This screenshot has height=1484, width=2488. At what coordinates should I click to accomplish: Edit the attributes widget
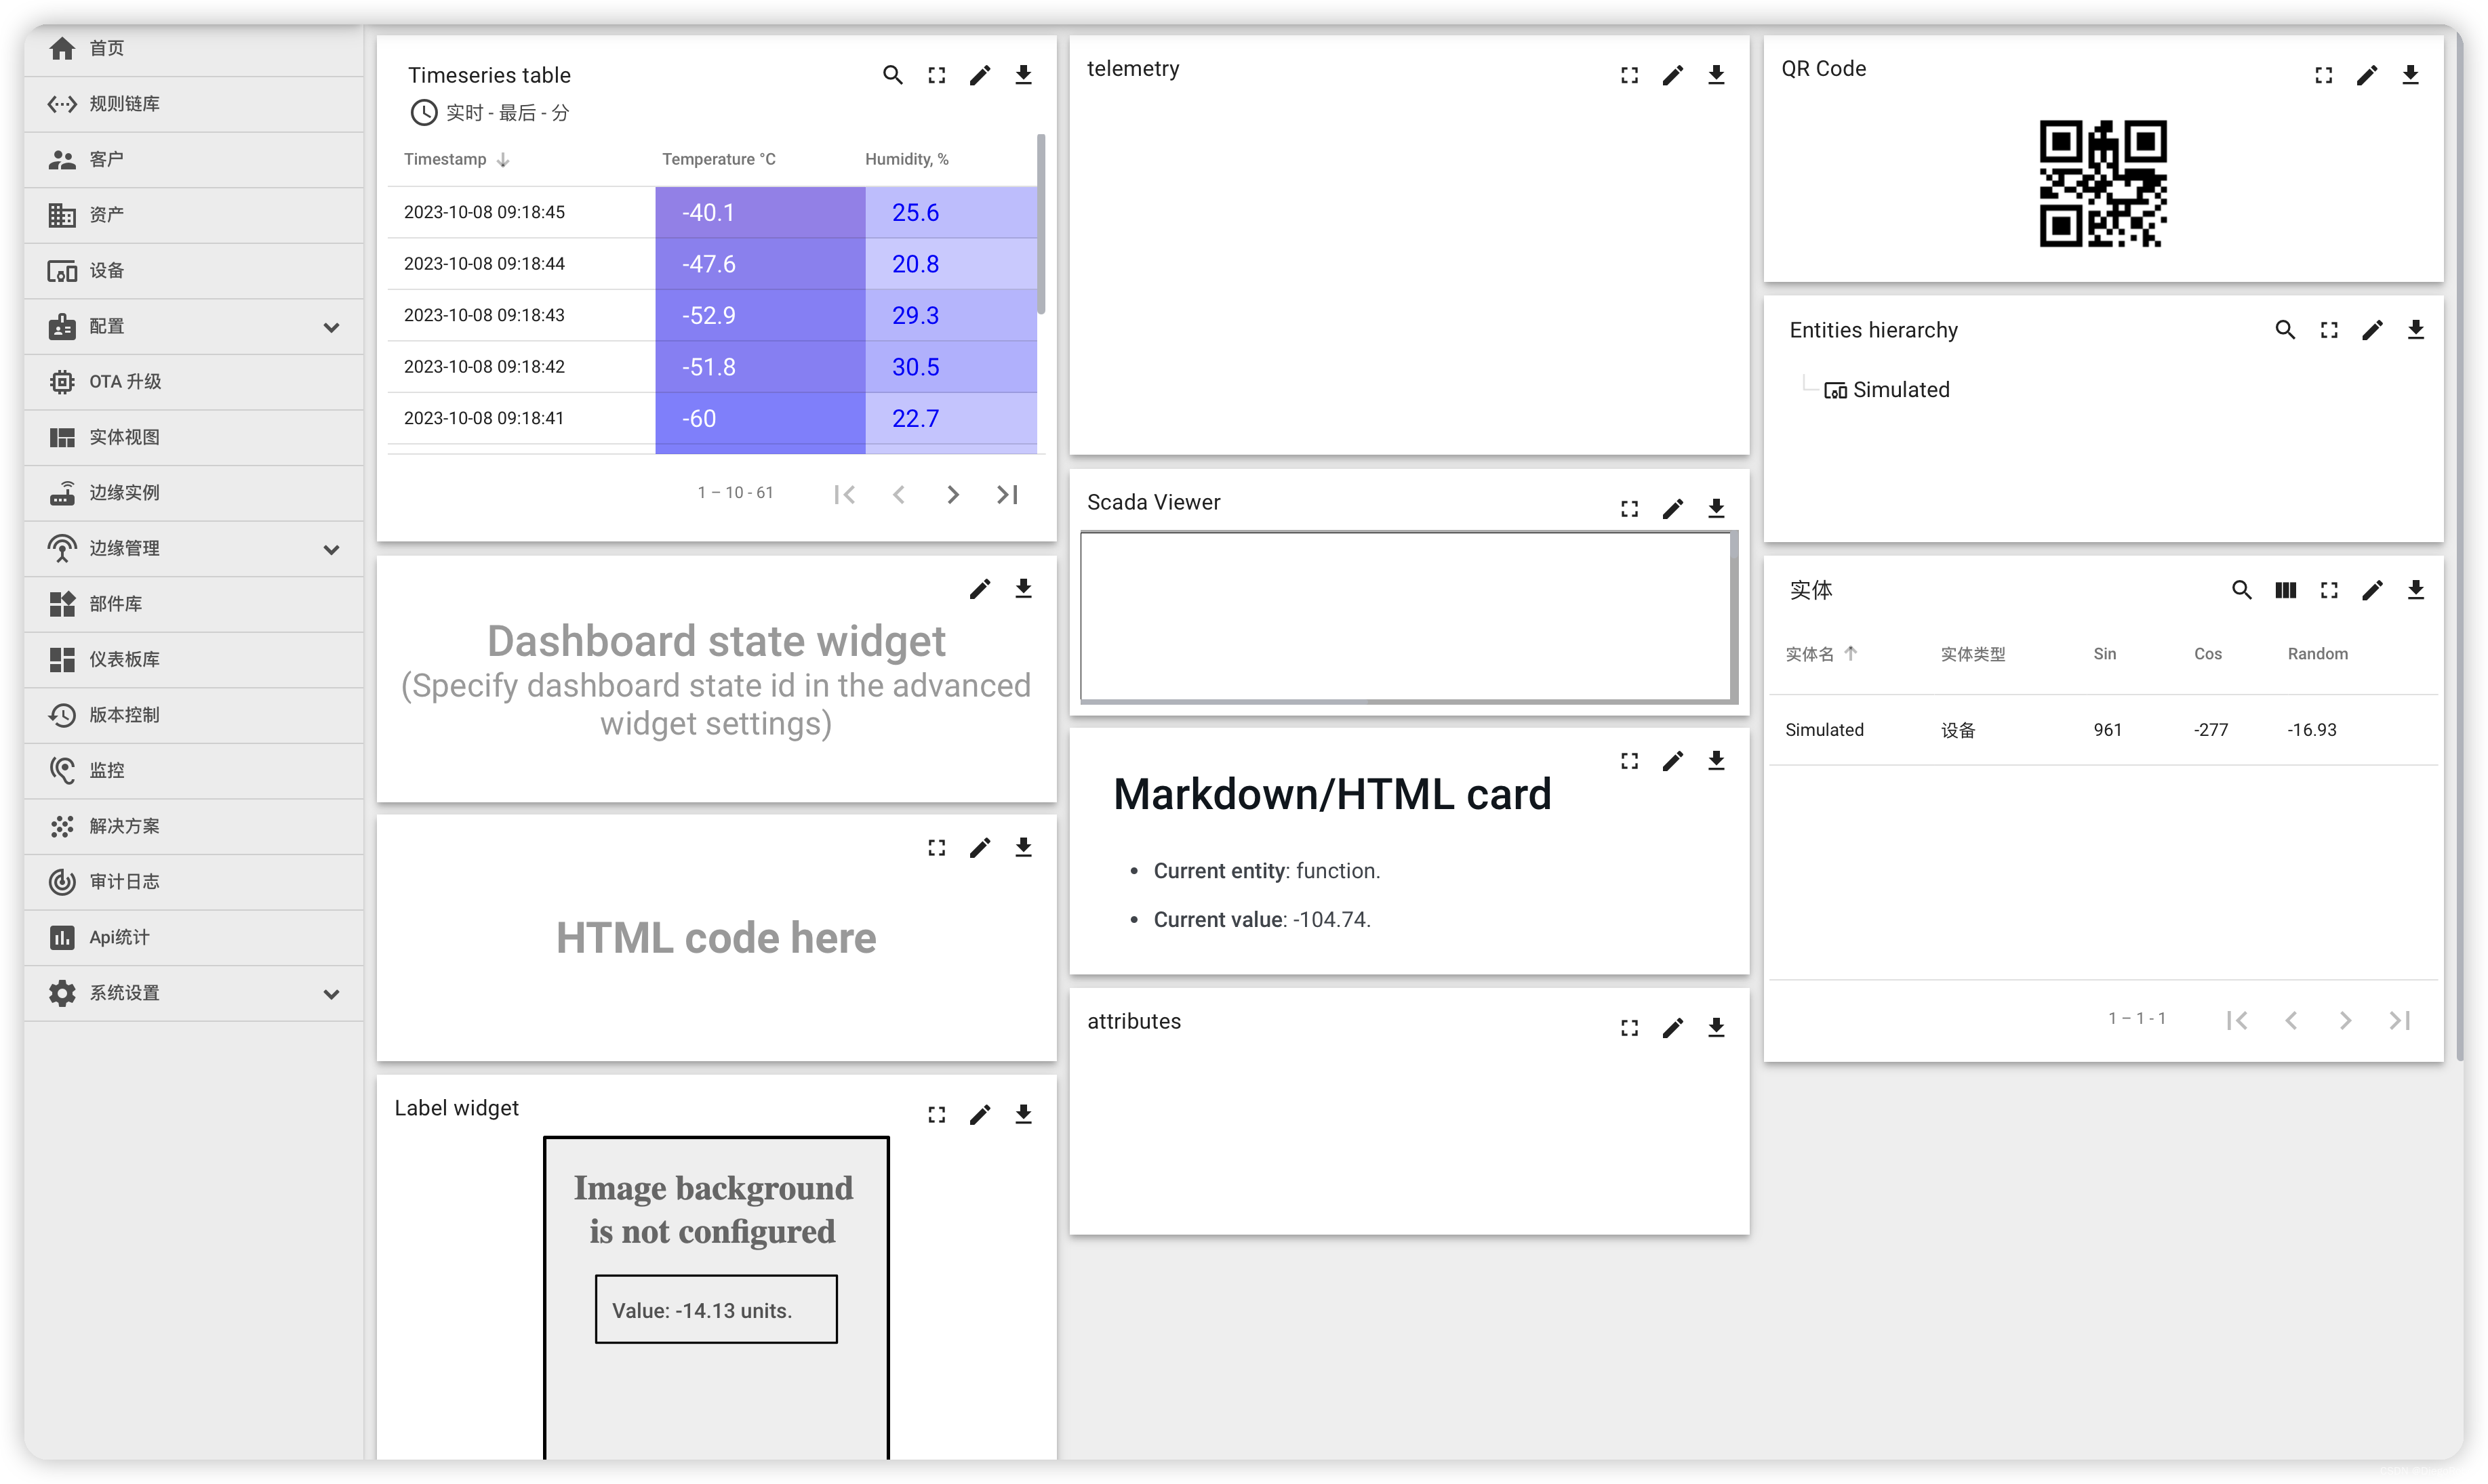pyautogui.click(x=1672, y=1028)
